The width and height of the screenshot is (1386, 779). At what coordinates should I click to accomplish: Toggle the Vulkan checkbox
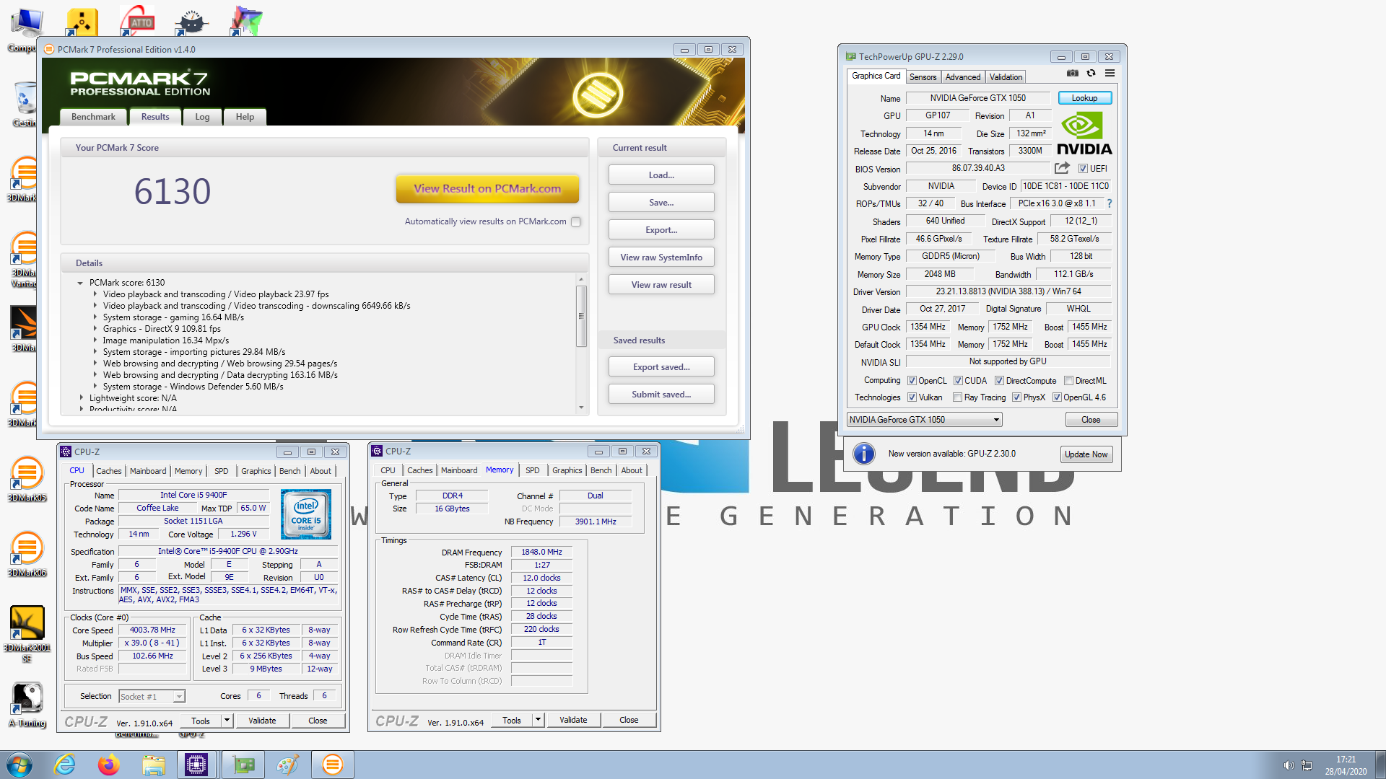pos(912,397)
